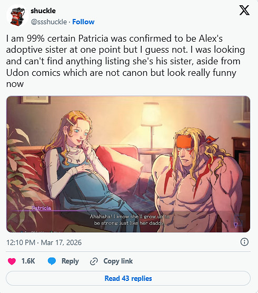Open the shuckle display name
The image size is (258, 293).
(x=43, y=11)
